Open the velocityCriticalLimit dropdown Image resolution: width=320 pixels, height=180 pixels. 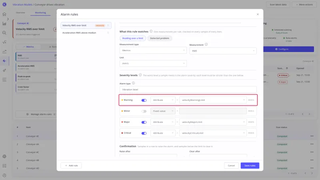[213, 133]
